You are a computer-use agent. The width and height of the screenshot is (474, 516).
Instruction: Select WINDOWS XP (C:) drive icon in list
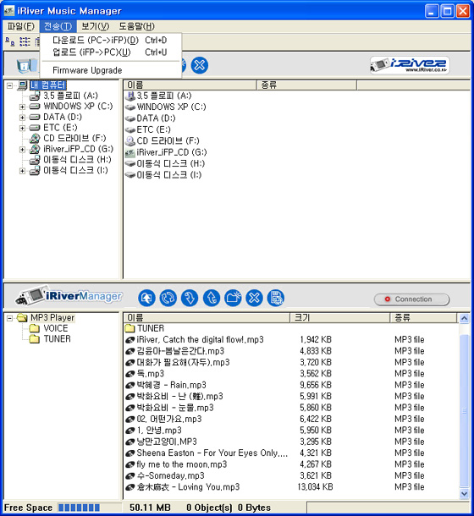(x=130, y=107)
